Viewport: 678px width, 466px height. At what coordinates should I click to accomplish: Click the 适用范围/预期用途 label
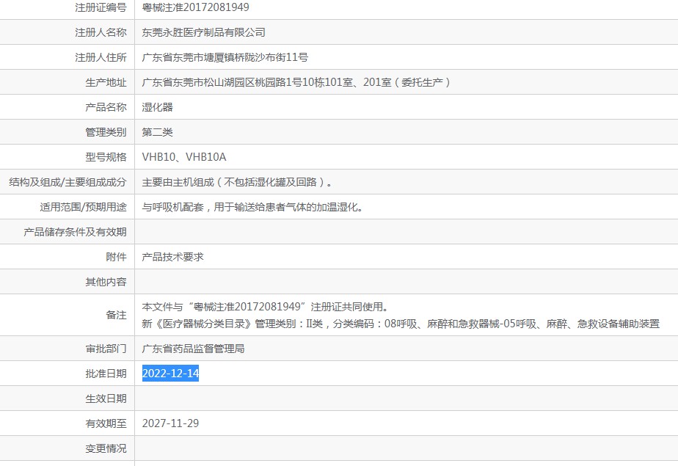[84, 207]
